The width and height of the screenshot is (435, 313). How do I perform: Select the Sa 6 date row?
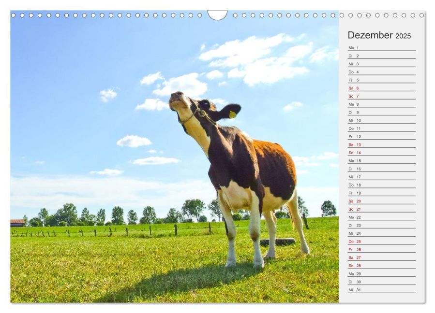(382, 88)
